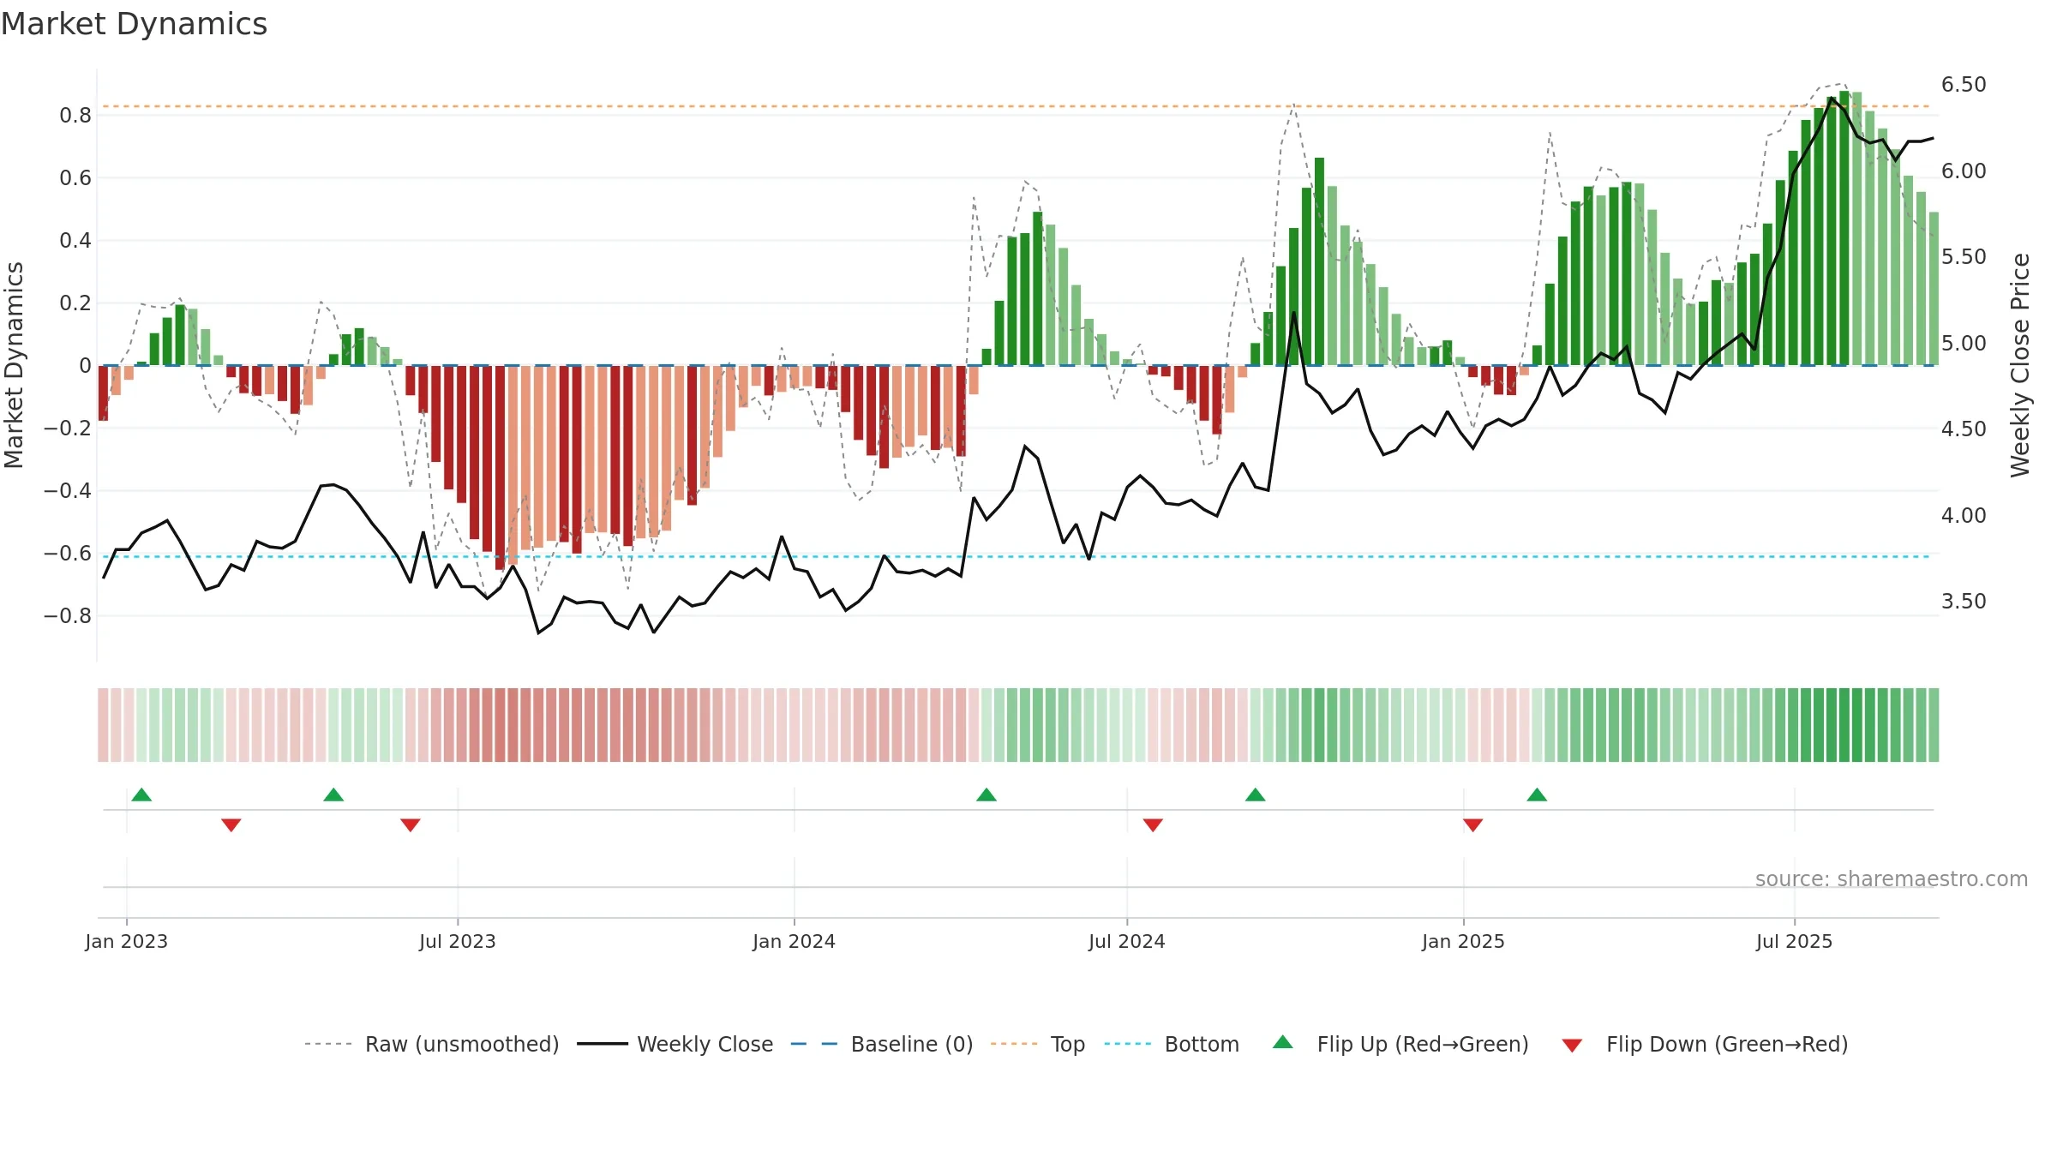This screenshot has height=1157, width=2057.
Task: Click the Jan 2024 x-axis label
Action: coord(795,941)
